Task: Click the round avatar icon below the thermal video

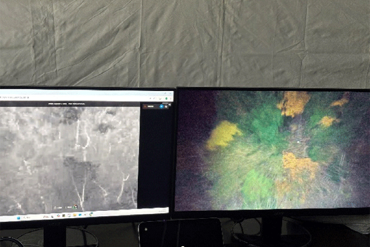Action: [75, 207]
